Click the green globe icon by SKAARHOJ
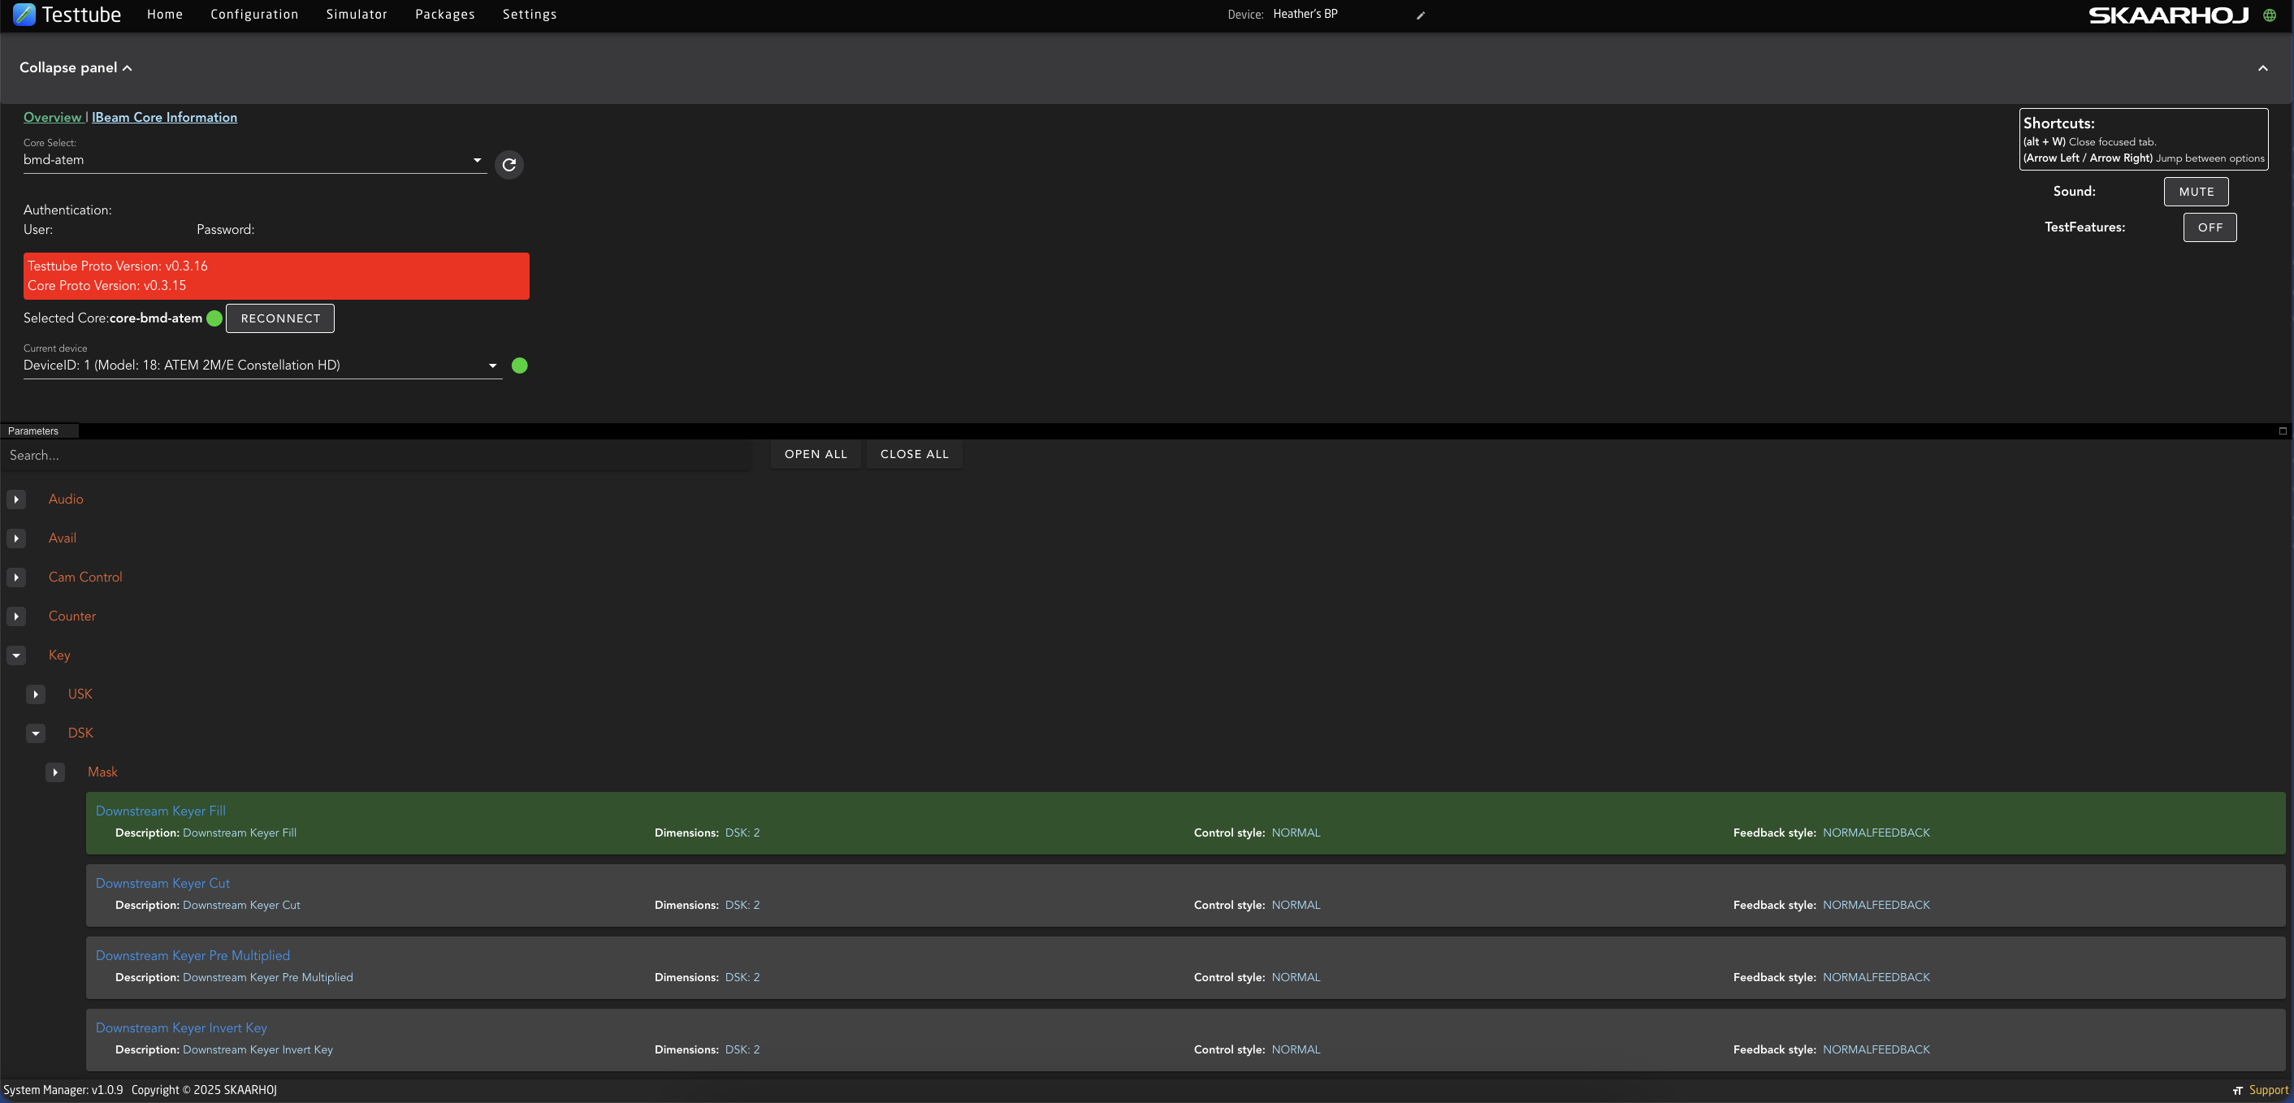This screenshot has width=2294, height=1103. click(x=2269, y=15)
